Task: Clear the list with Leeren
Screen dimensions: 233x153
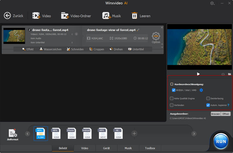Action: tap(134, 16)
